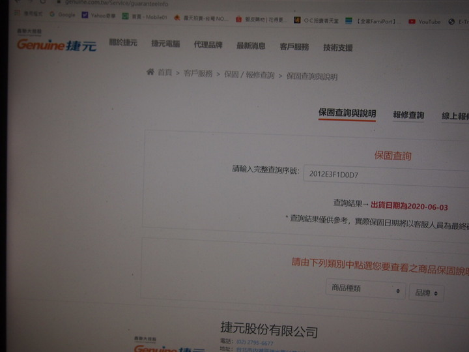Open the 捷元電腦 menu

(x=165, y=44)
